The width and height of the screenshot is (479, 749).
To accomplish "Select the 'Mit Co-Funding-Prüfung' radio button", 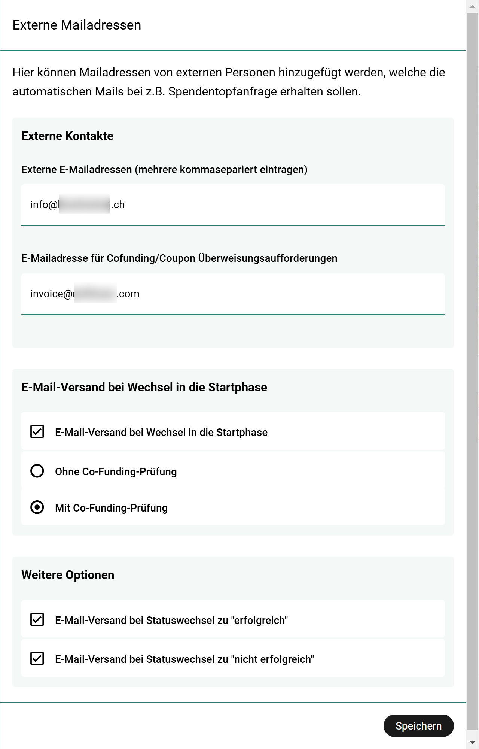I will tap(37, 507).
